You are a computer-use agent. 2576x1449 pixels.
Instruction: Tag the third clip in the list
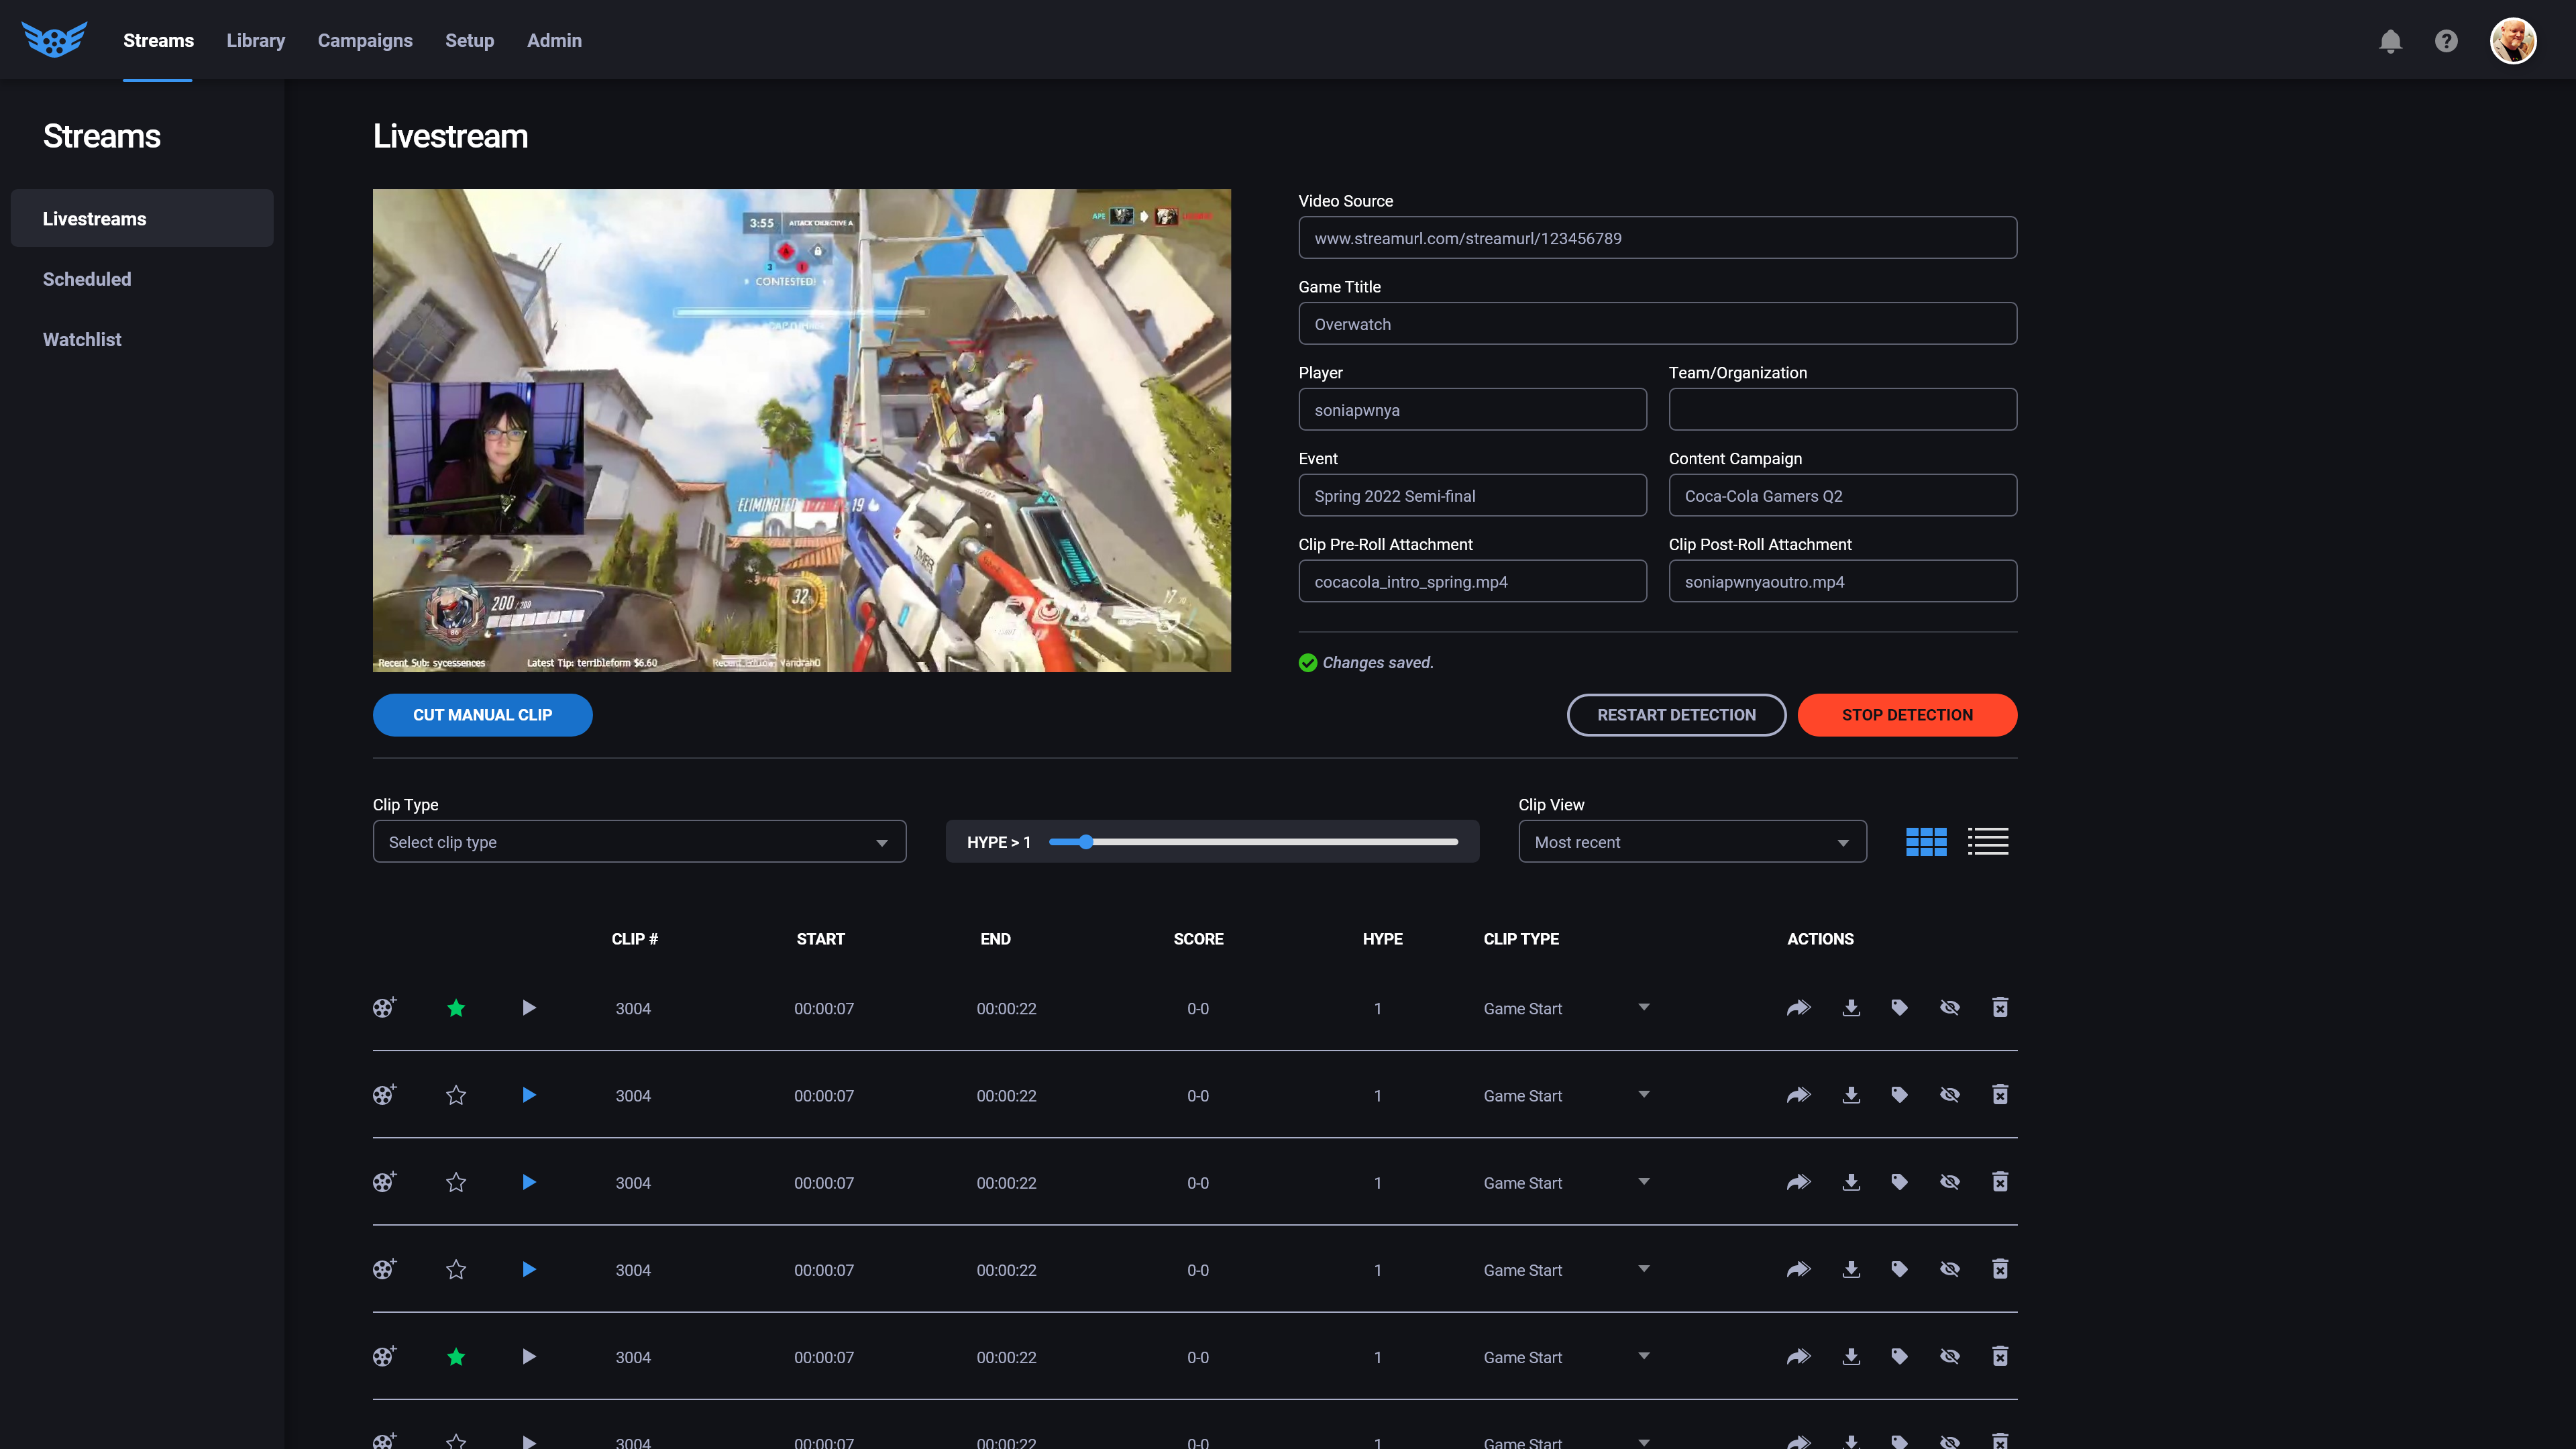tap(1899, 1182)
